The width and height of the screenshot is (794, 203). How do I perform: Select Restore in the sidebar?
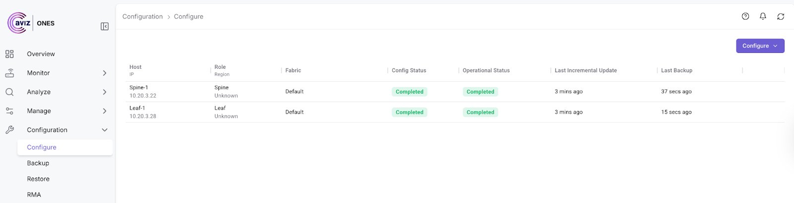38,179
